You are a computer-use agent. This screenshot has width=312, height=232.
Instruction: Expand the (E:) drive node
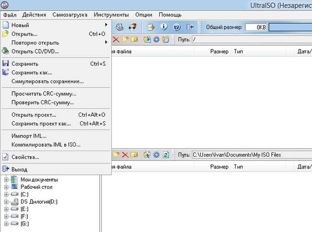pos(6,209)
